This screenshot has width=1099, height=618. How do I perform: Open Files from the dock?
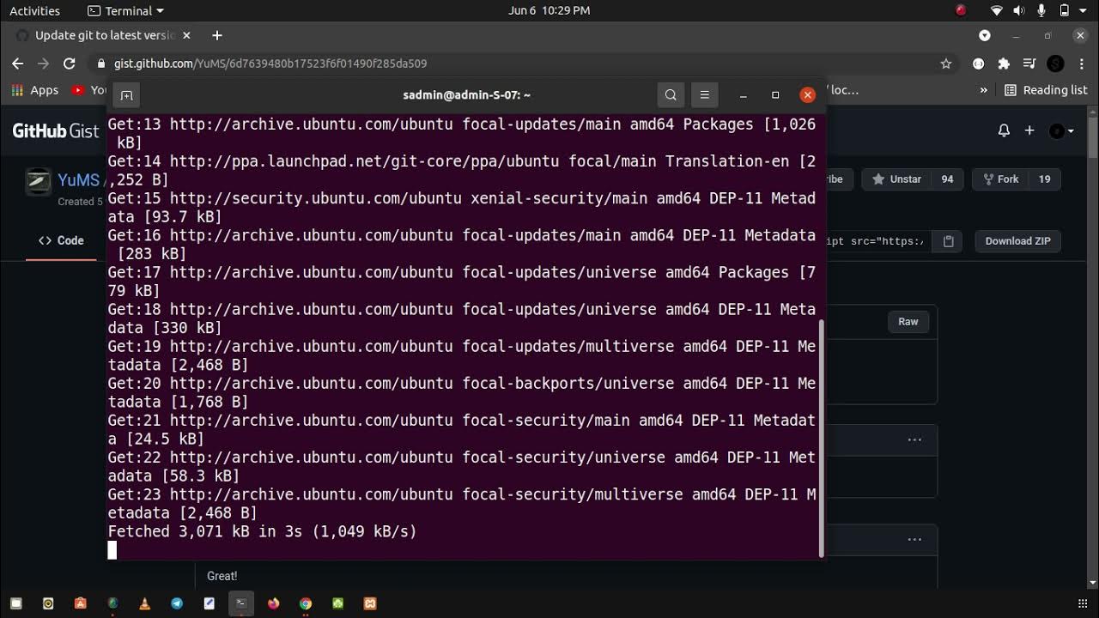(15, 603)
